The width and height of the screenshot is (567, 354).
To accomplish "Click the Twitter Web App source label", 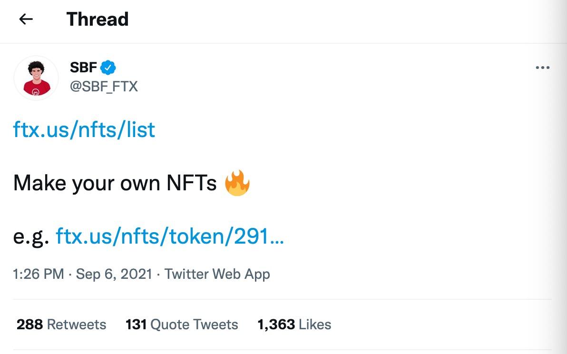I will pos(217,274).
